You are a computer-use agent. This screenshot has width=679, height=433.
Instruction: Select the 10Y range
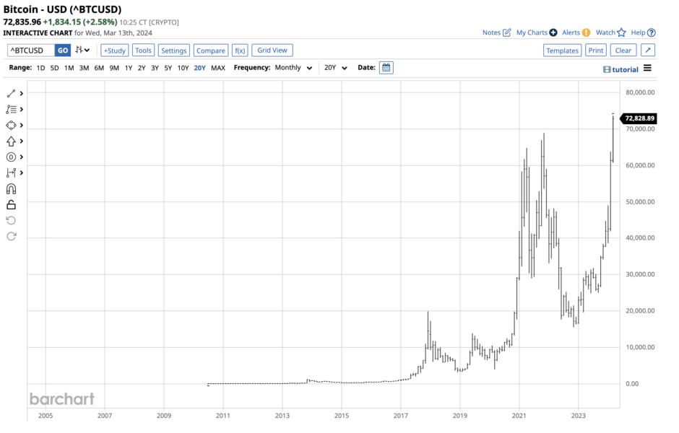point(183,68)
